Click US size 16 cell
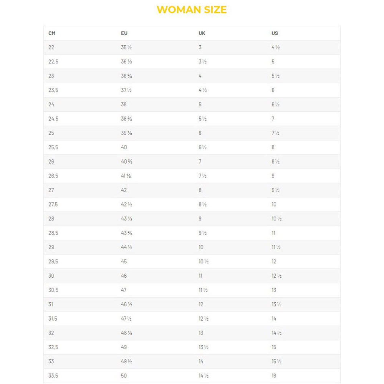The width and height of the screenshot is (384, 384). tap(274, 376)
